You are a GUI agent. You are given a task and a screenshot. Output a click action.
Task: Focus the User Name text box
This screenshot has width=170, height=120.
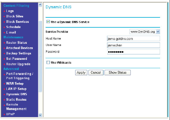click(133, 45)
